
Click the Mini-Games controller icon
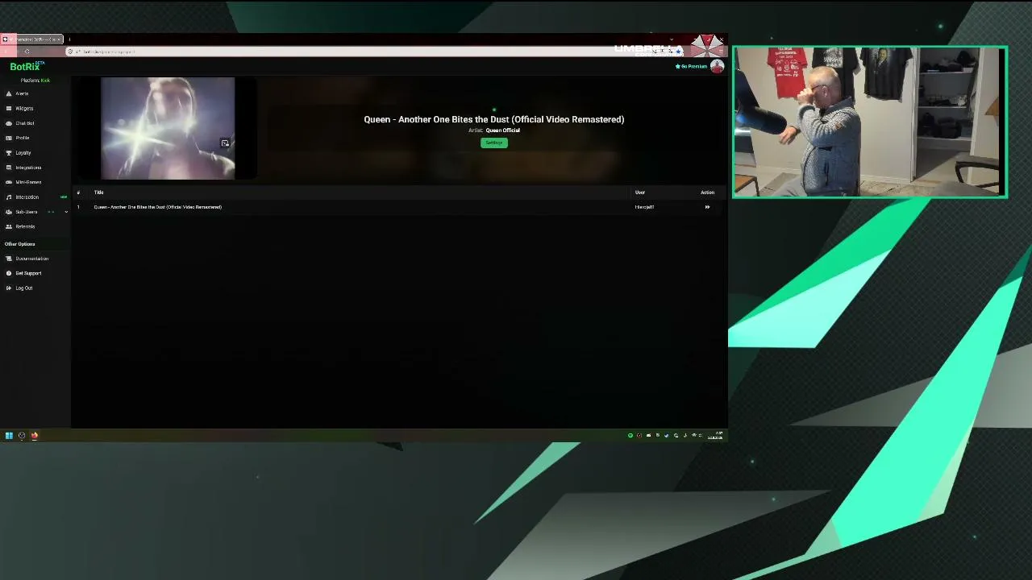point(9,182)
